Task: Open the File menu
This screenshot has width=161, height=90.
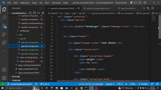Action: pyautogui.click(x=9, y=3)
